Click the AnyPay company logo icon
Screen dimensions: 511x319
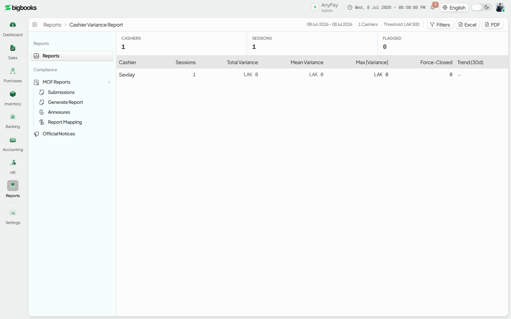[315, 7]
